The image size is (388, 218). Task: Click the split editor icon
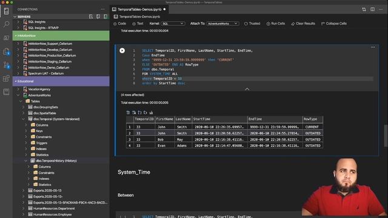tap(372, 10)
